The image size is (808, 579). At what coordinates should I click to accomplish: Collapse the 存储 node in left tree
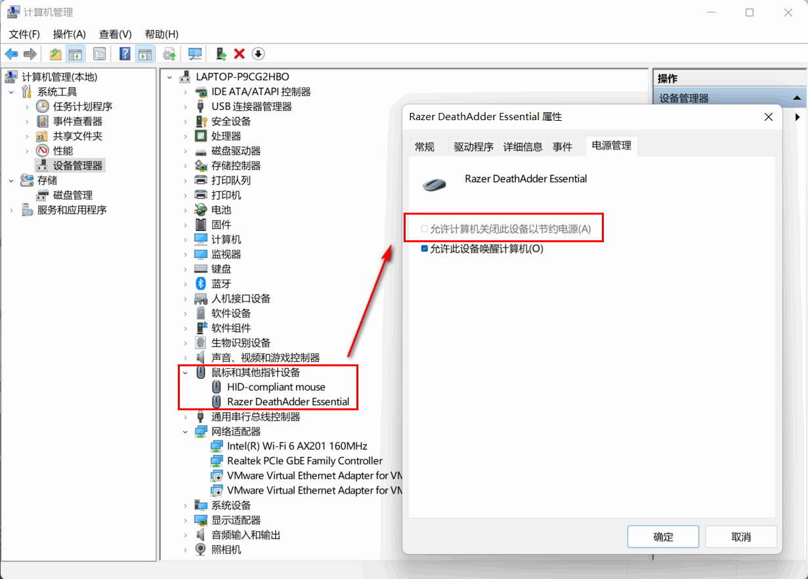[11, 181]
